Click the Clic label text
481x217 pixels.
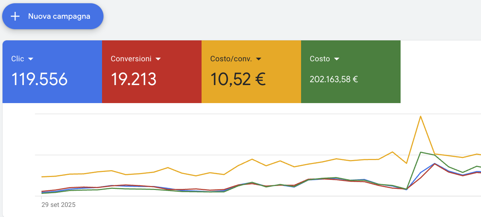coord(18,59)
